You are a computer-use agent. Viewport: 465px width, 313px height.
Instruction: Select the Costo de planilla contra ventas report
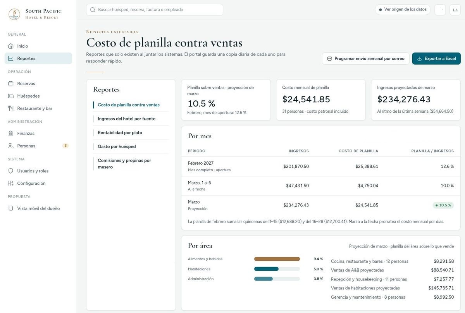tap(129, 105)
